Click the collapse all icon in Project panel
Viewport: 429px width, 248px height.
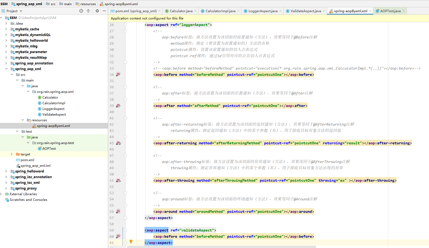click(x=88, y=11)
